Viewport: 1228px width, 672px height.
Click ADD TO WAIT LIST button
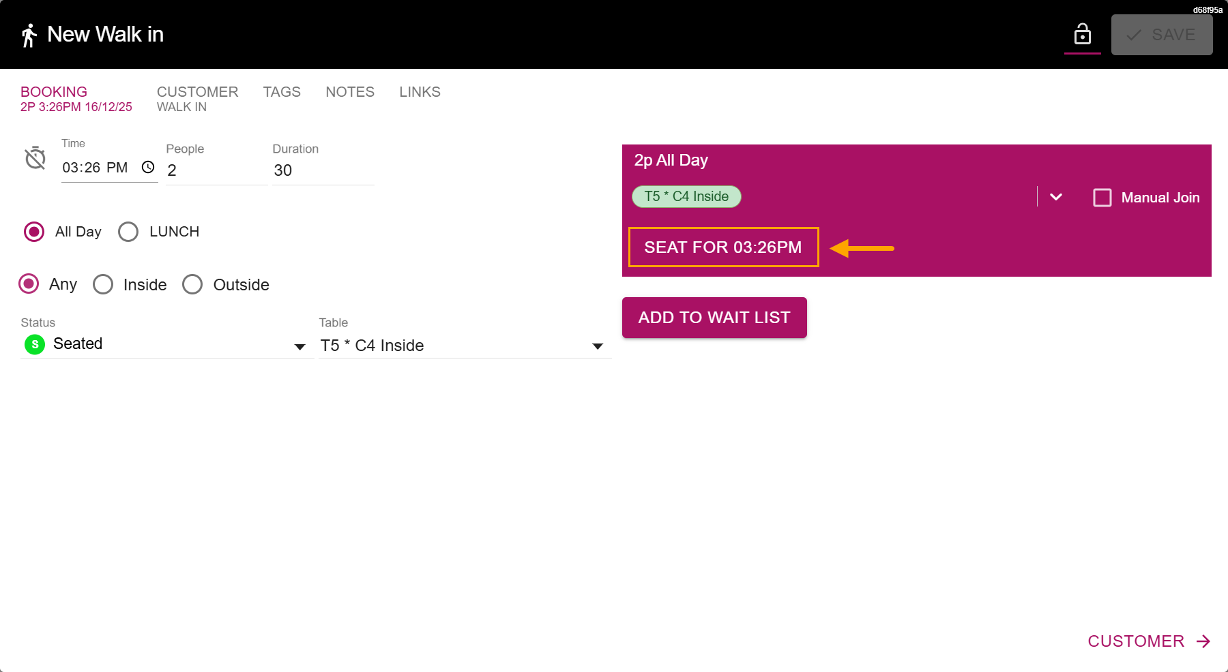714,318
